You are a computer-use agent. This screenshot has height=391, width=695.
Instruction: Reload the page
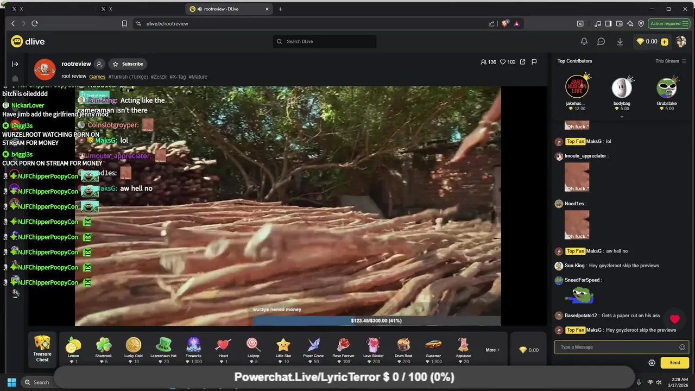click(x=35, y=23)
